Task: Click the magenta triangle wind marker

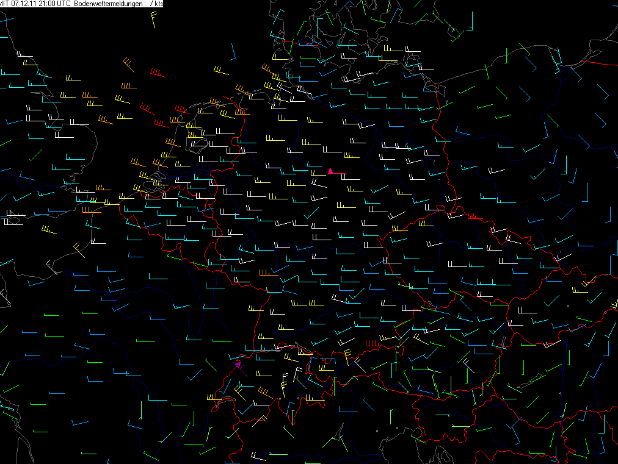Action: pyautogui.click(x=330, y=171)
